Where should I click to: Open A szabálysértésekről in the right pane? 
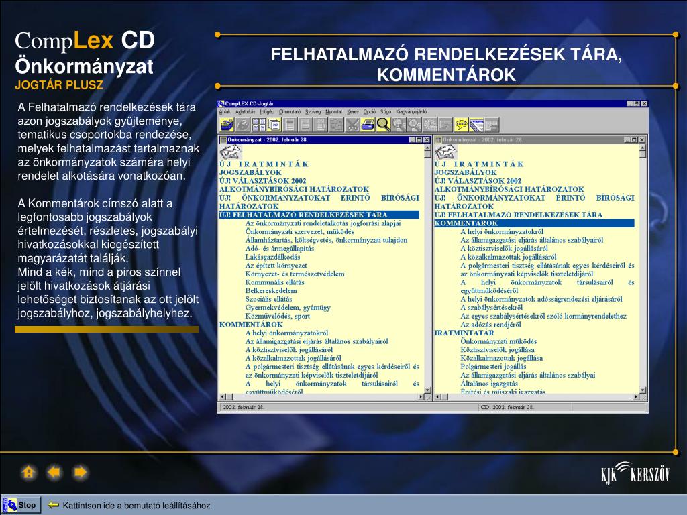point(491,307)
